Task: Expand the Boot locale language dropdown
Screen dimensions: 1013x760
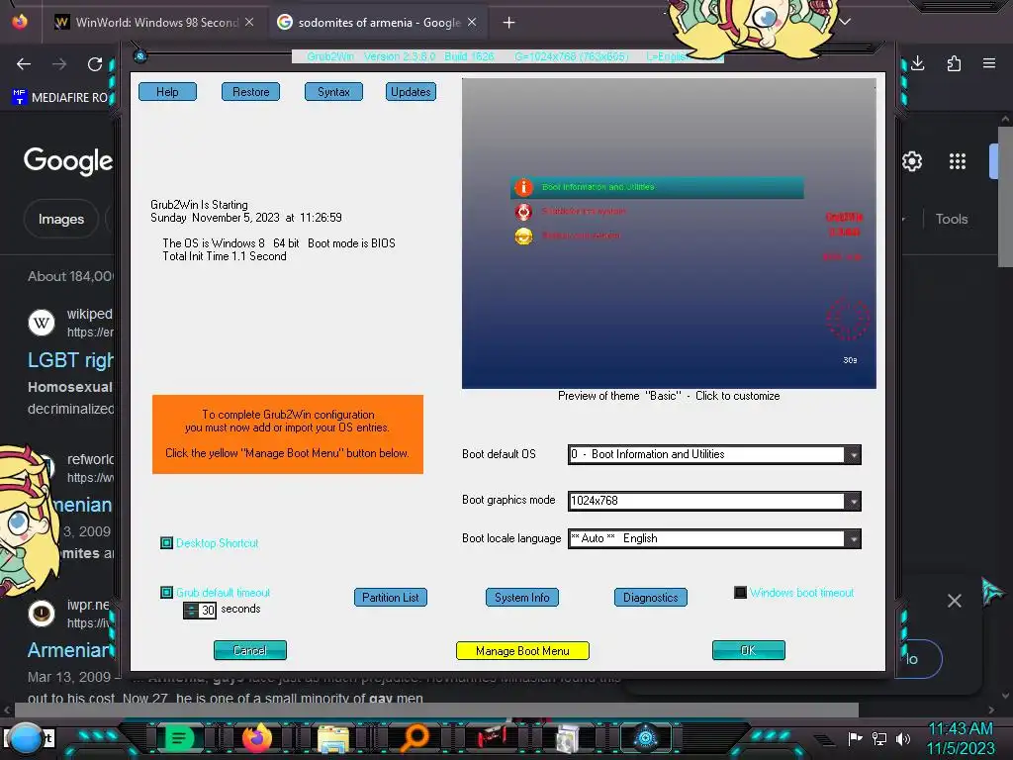Action: coord(854,538)
